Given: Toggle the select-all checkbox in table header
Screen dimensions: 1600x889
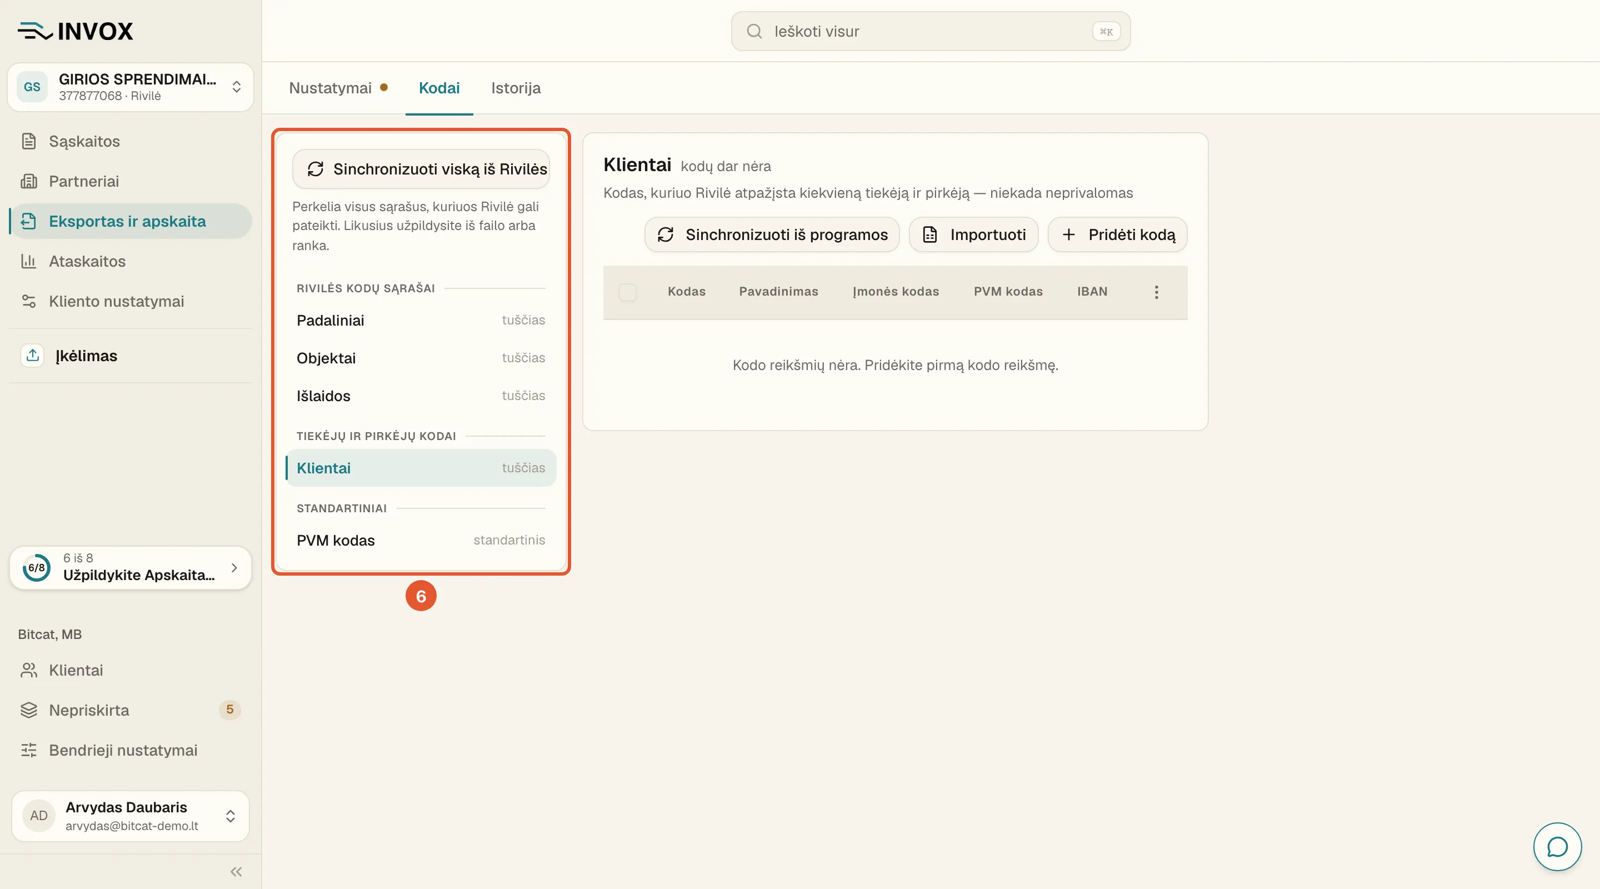Looking at the screenshot, I should coord(627,292).
